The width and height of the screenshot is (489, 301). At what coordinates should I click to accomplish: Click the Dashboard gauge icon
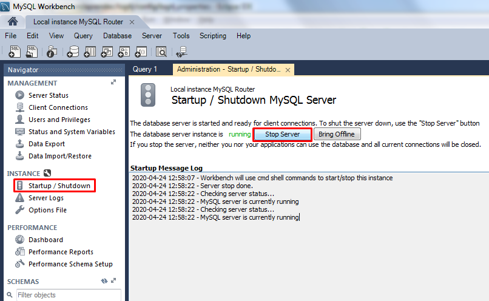click(19, 240)
